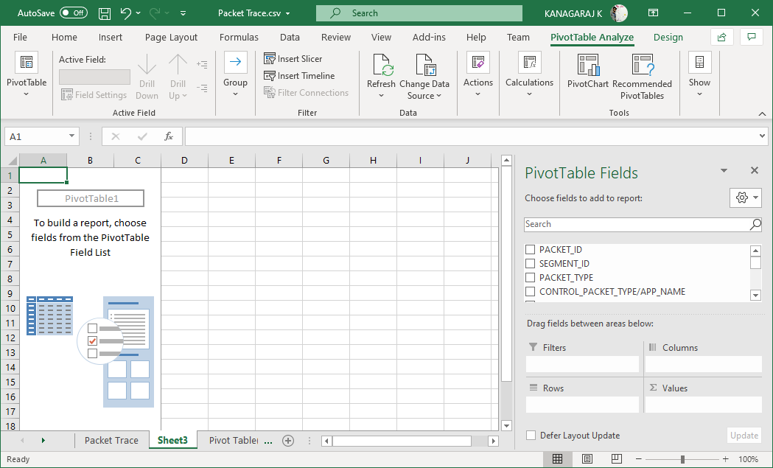The width and height of the screenshot is (773, 468).
Task: Open the Actions menu icon
Action: click(x=478, y=63)
